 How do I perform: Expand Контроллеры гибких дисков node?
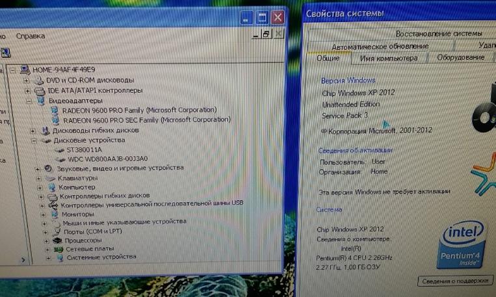click(41, 197)
